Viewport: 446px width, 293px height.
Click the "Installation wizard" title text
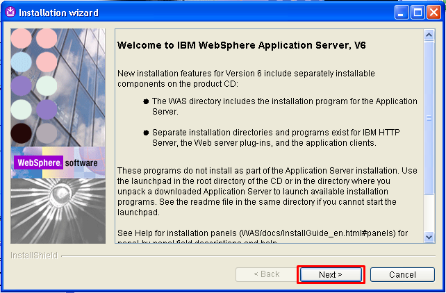coord(58,12)
